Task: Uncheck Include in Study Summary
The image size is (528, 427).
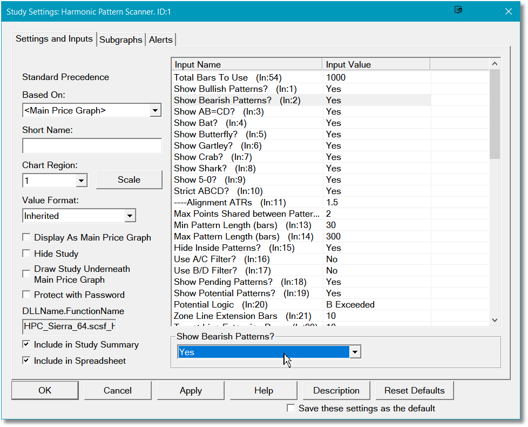Action: (26, 344)
